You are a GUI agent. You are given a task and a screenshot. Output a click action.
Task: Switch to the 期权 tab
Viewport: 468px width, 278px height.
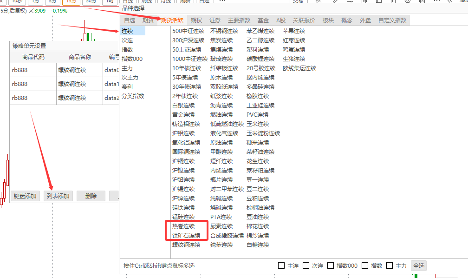pos(196,20)
